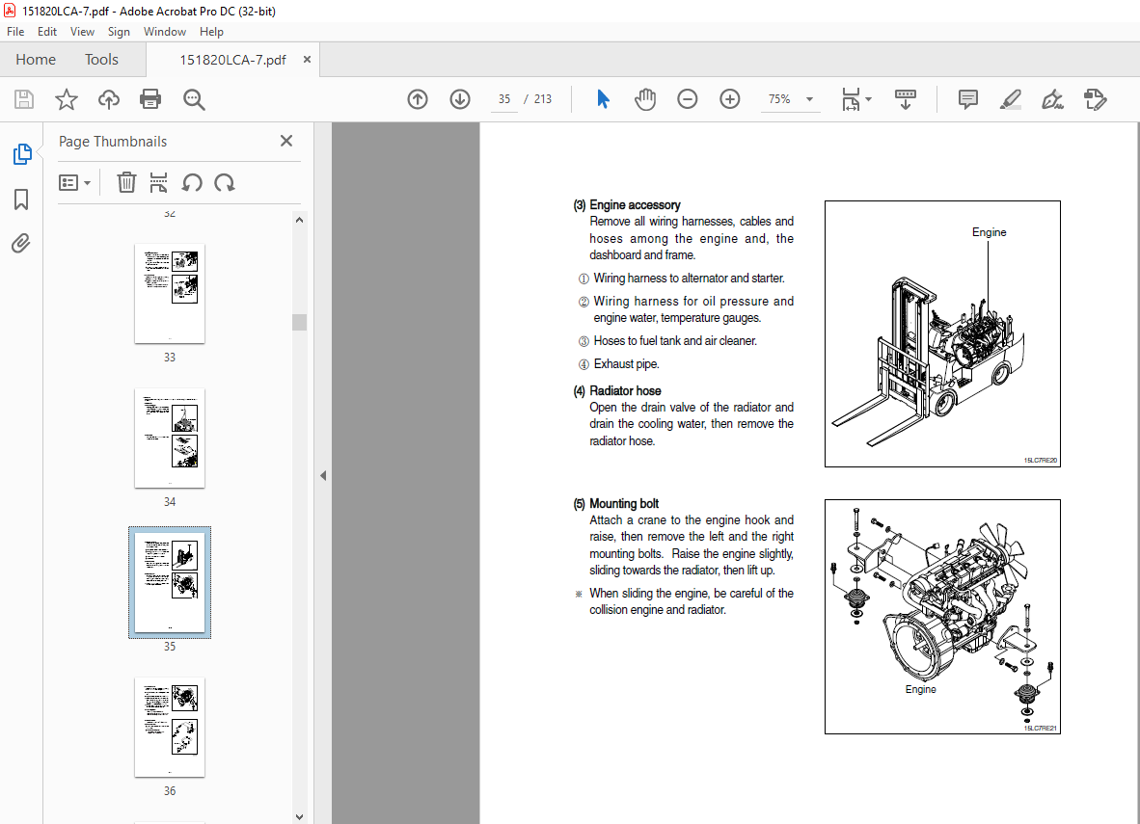The image size is (1140, 824).
Task: Click the 'Engine accessory' heading text
Action: [x=635, y=205]
